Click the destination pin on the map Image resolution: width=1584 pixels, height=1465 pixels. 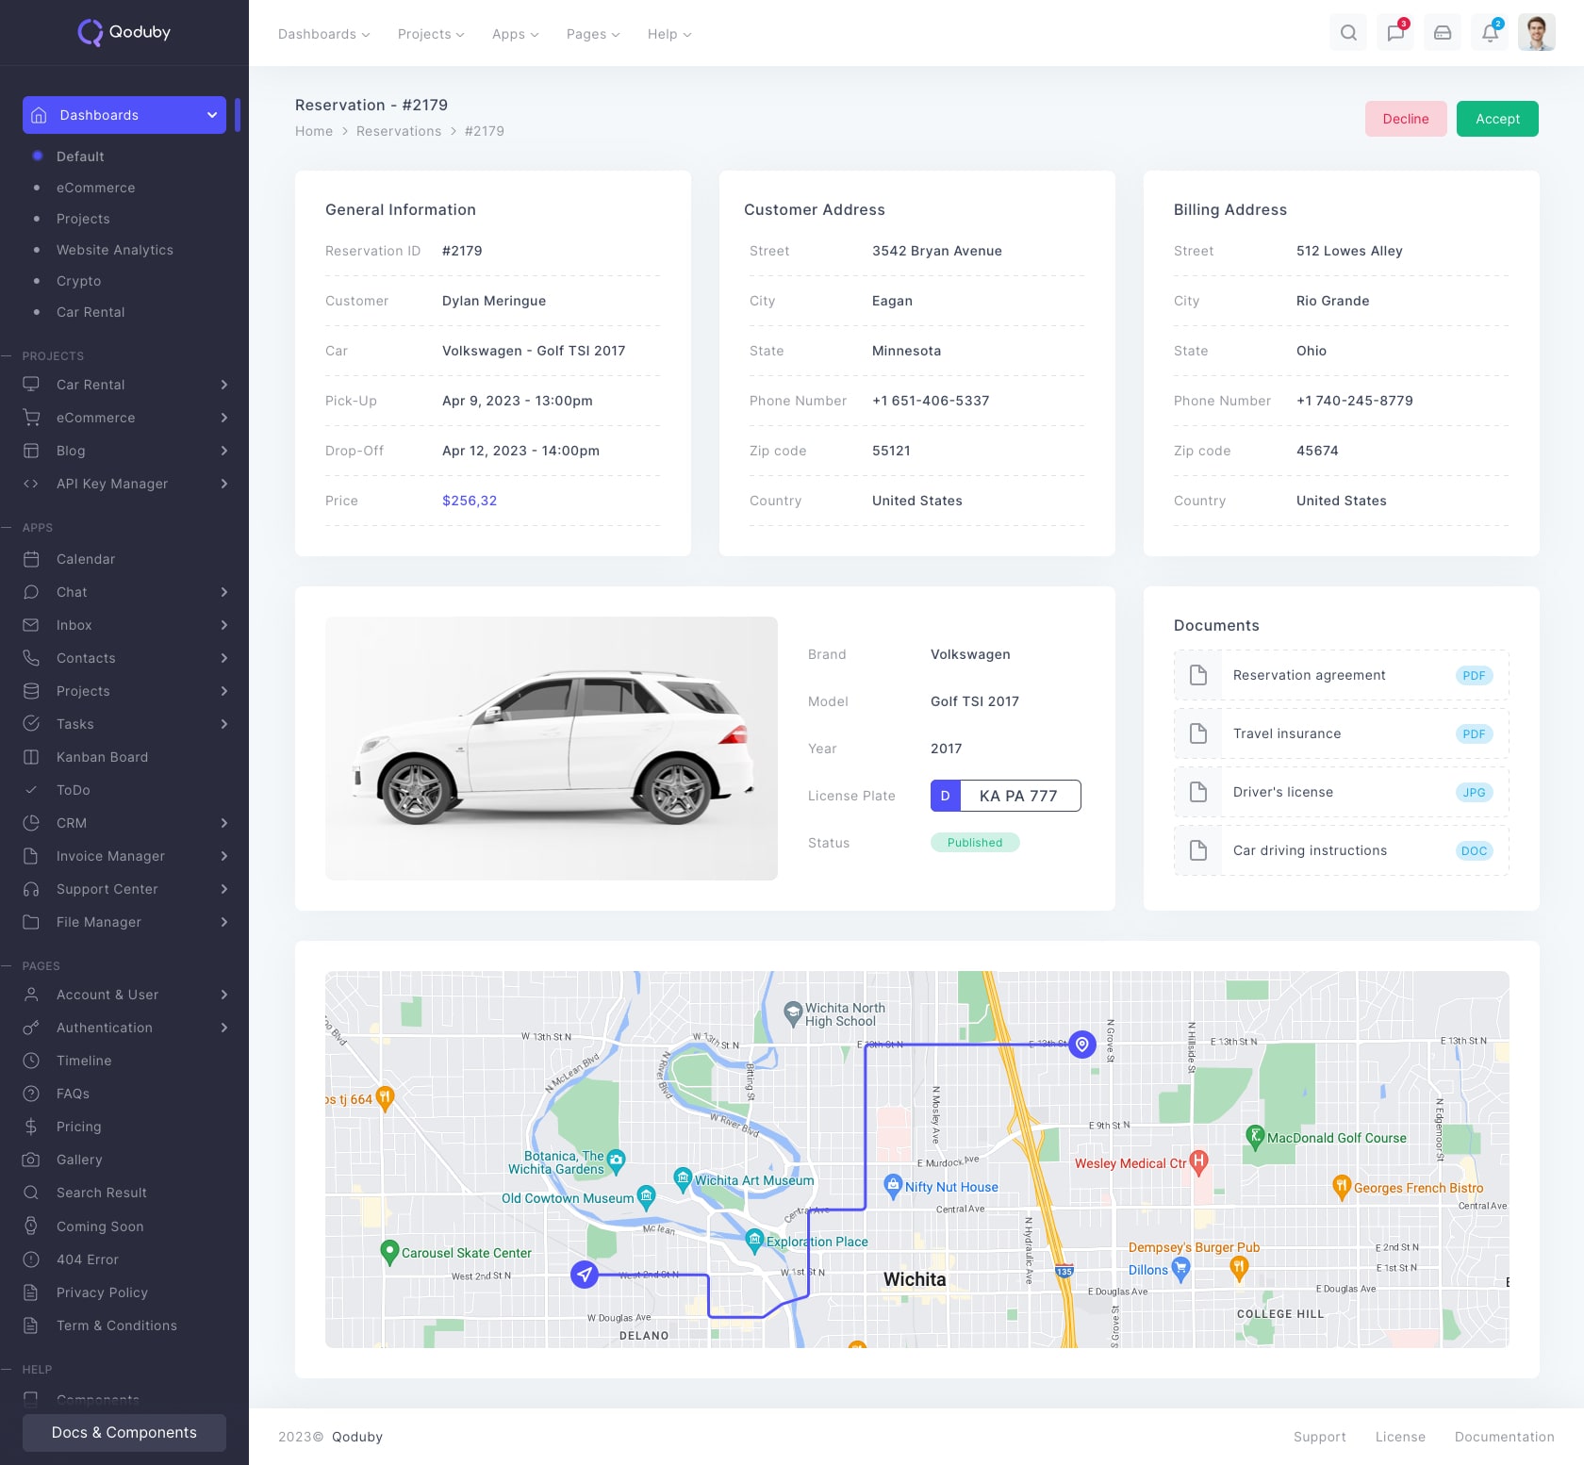[x=1082, y=1044]
